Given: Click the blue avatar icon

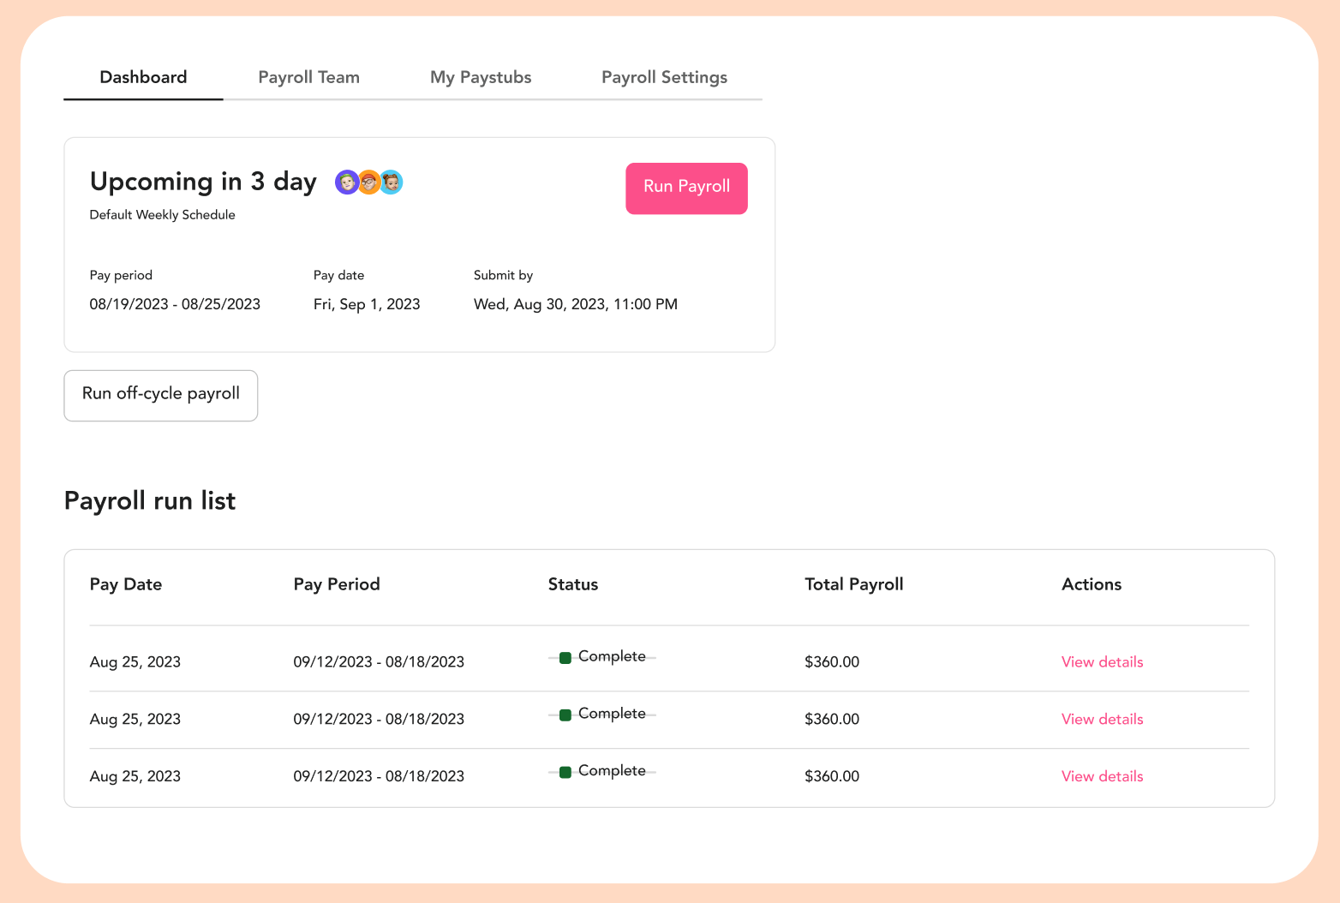Looking at the screenshot, I should [391, 182].
